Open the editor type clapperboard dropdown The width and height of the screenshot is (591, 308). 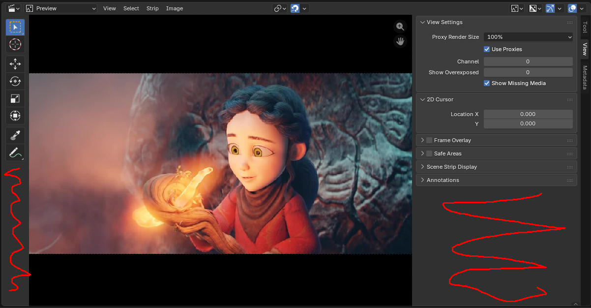(x=13, y=8)
